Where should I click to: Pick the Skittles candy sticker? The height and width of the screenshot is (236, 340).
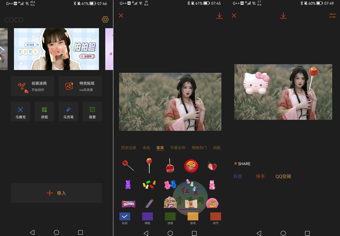128,204
